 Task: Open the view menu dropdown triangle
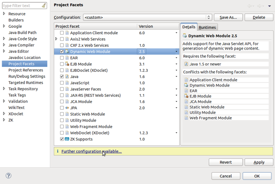269,6
